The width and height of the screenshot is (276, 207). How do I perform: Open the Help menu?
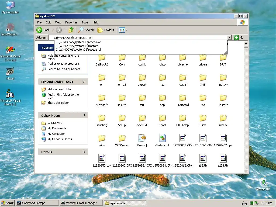point(96,22)
